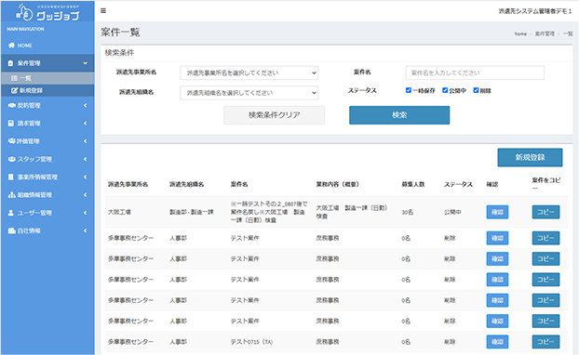This screenshot has width=579, height=355.
Task: Expand the 請求管理 menu chevron
Action: [x=86, y=123]
